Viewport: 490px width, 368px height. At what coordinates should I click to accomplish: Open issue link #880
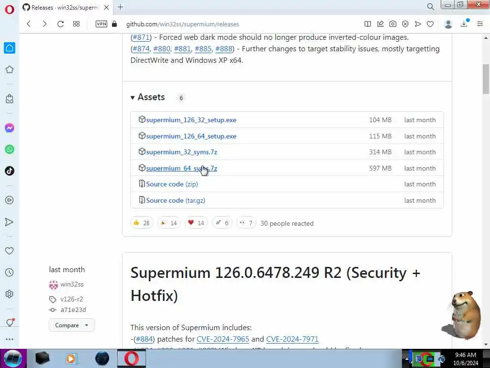162,49
